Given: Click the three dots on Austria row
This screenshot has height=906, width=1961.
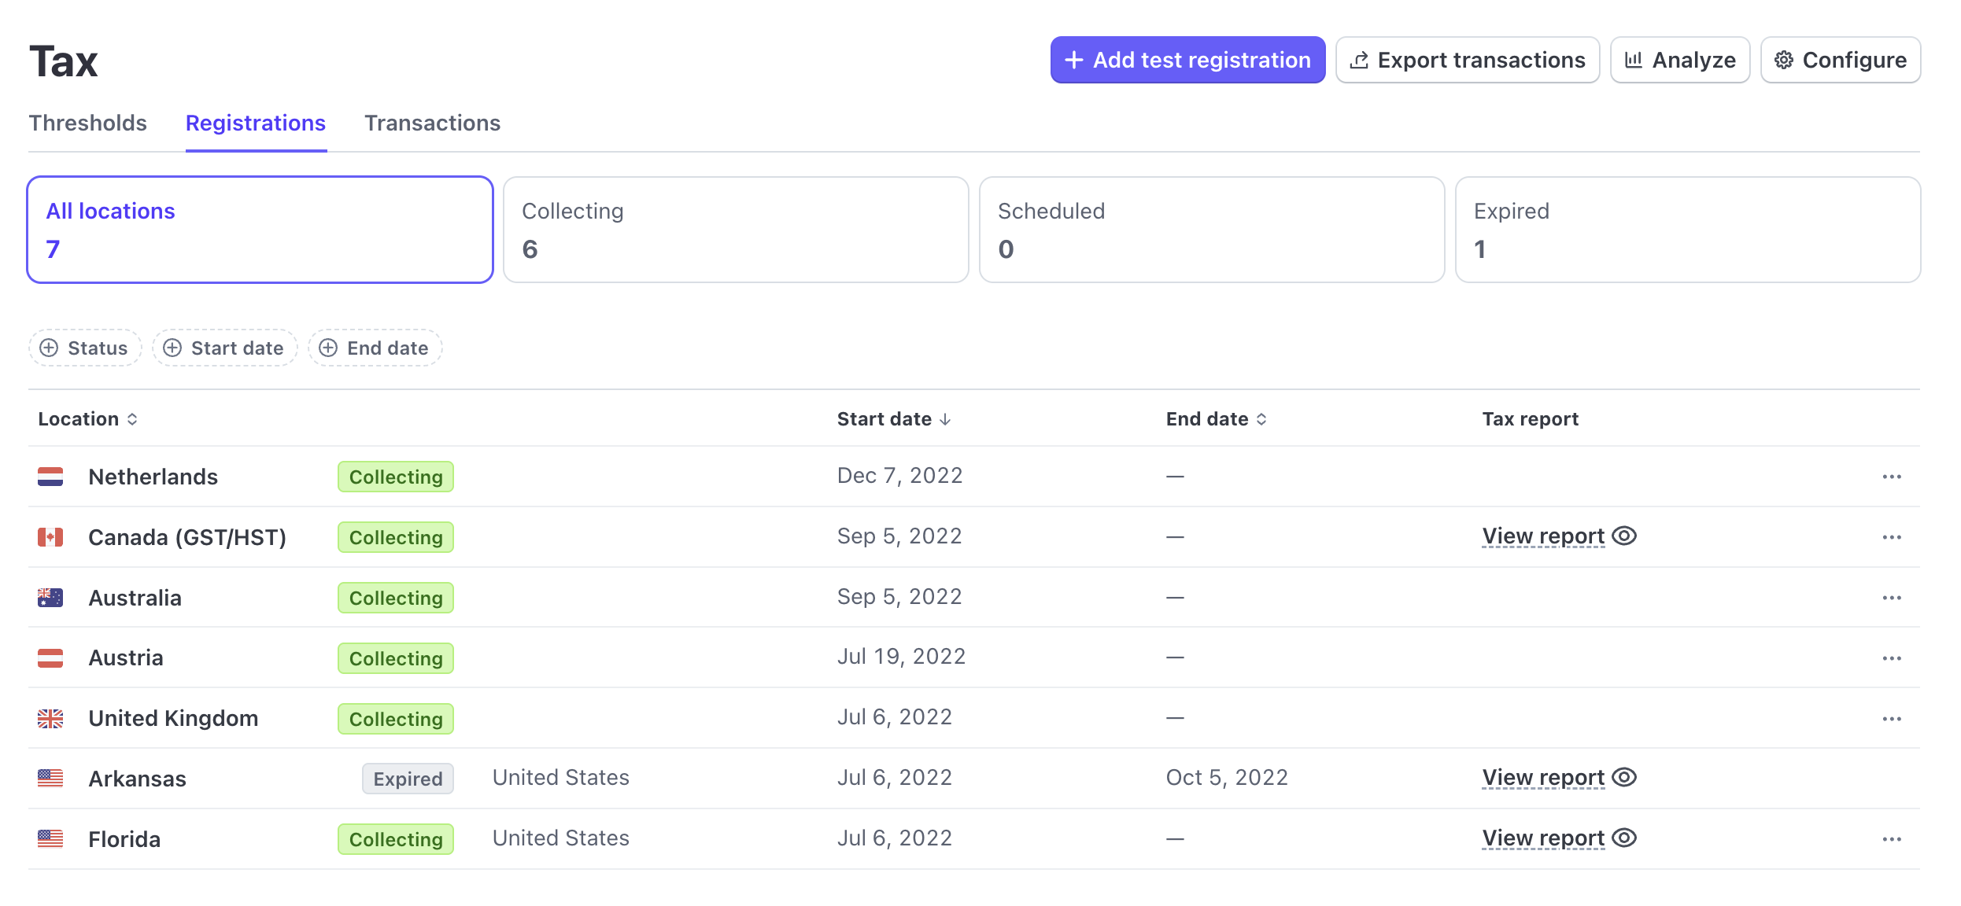Looking at the screenshot, I should pos(1891,658).
